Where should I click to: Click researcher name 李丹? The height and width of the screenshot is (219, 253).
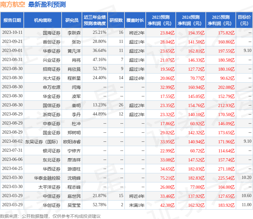[x=76, y=115]
